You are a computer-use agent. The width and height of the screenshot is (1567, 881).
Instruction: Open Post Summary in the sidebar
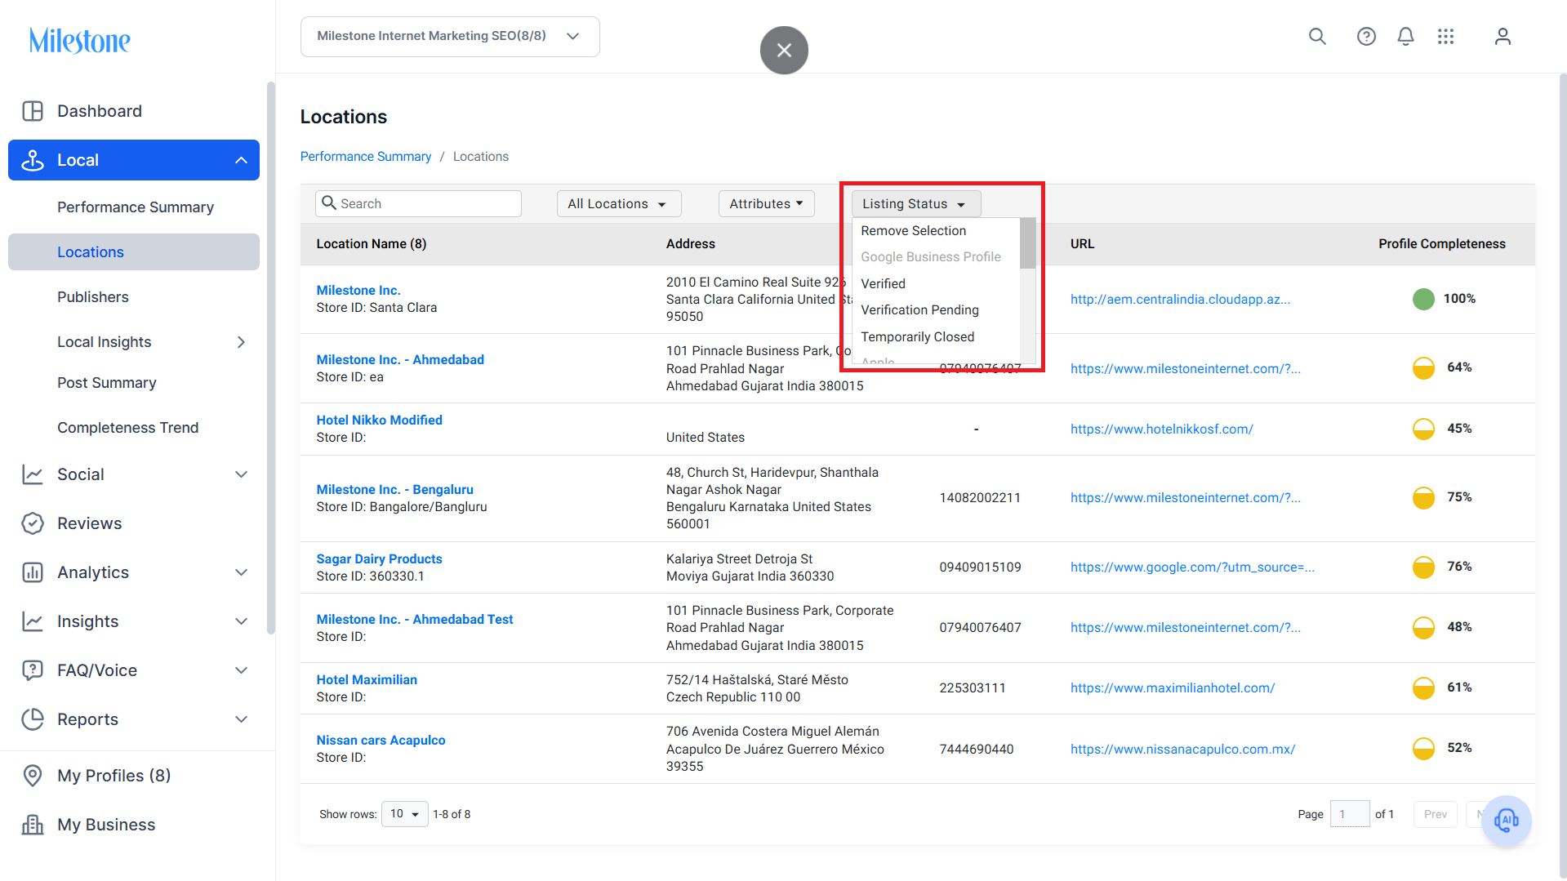[x=106, y=383]
